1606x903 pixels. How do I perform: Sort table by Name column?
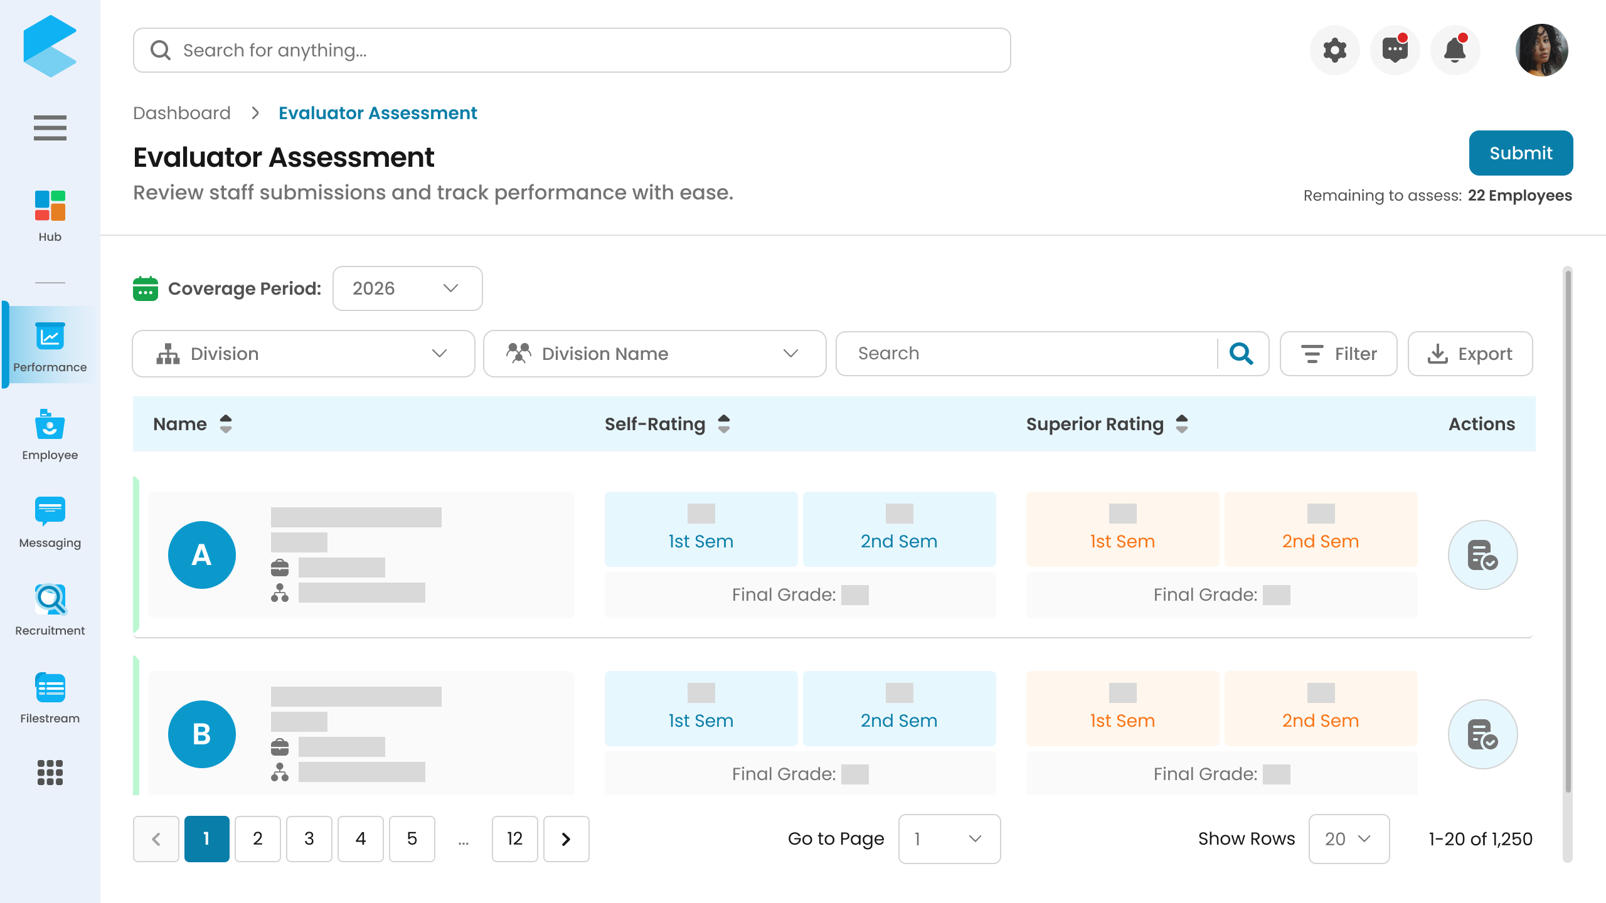(226, 424)
